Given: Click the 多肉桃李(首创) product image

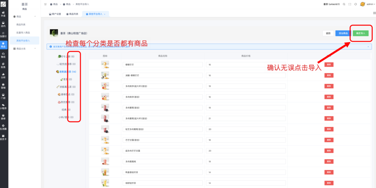Looking at the screenshot, I should pos(105,97).
